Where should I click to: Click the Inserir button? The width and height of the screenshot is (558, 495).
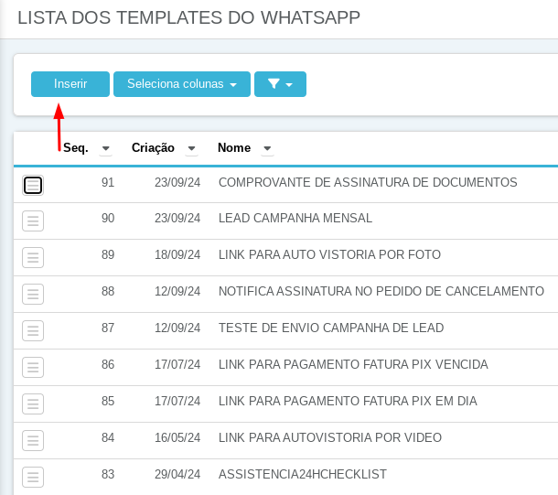[70, 84]
